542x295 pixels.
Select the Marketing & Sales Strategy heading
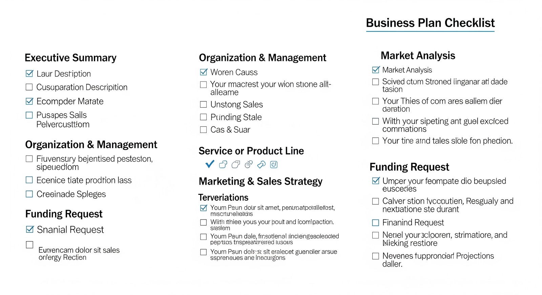260,181
